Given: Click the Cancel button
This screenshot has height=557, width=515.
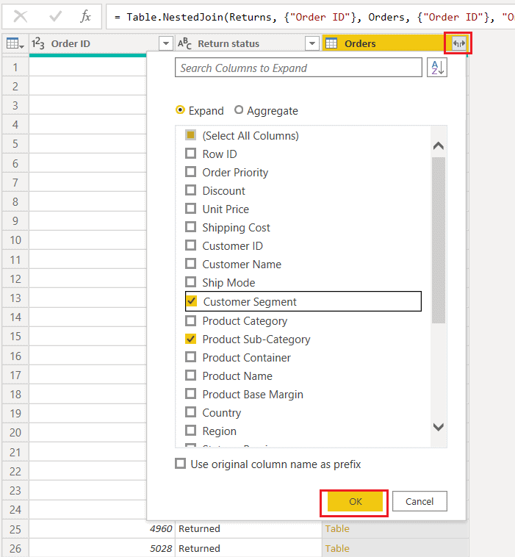Looking at the screenshot, I should [419, 501].
